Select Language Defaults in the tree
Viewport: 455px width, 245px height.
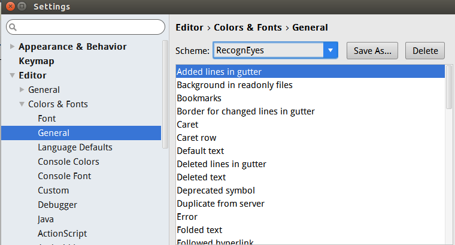coord(75,147)
